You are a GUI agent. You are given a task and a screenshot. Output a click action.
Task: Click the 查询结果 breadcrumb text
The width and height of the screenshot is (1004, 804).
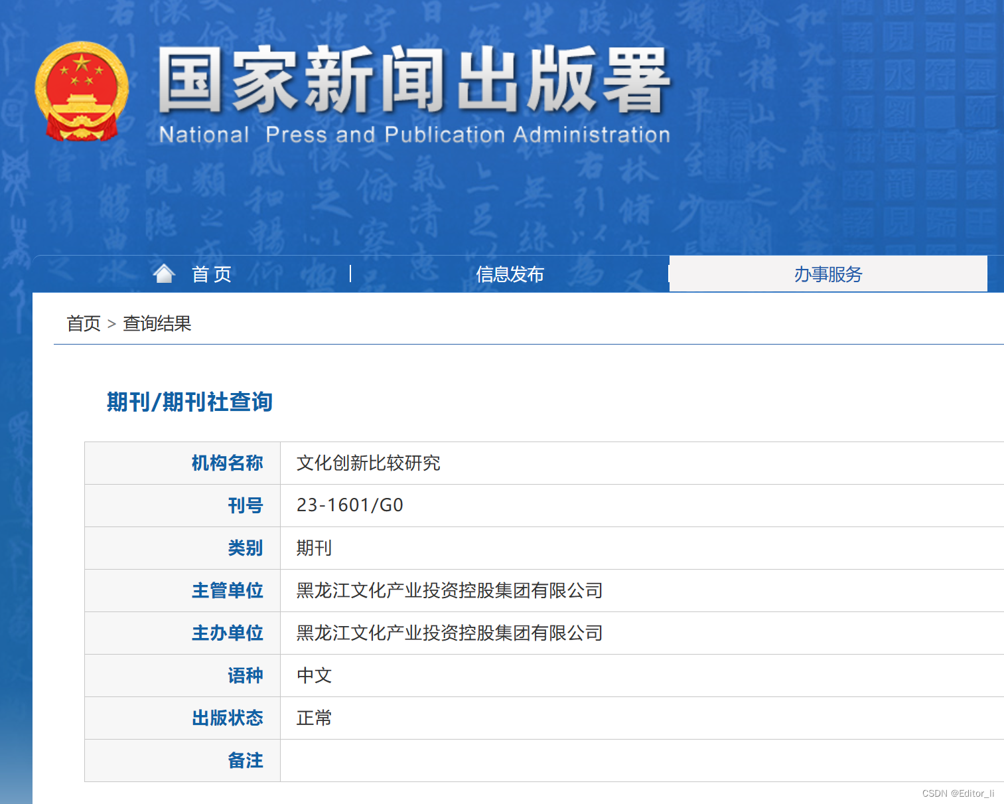point(157,323)
